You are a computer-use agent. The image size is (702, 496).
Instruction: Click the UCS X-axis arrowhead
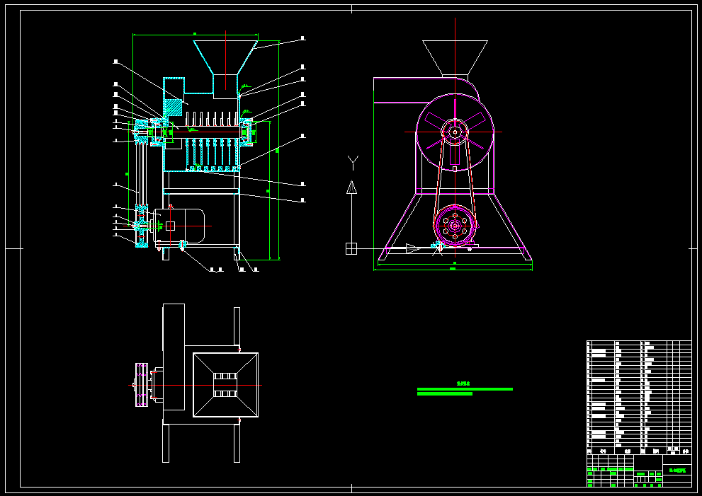[x=413, y=248]
